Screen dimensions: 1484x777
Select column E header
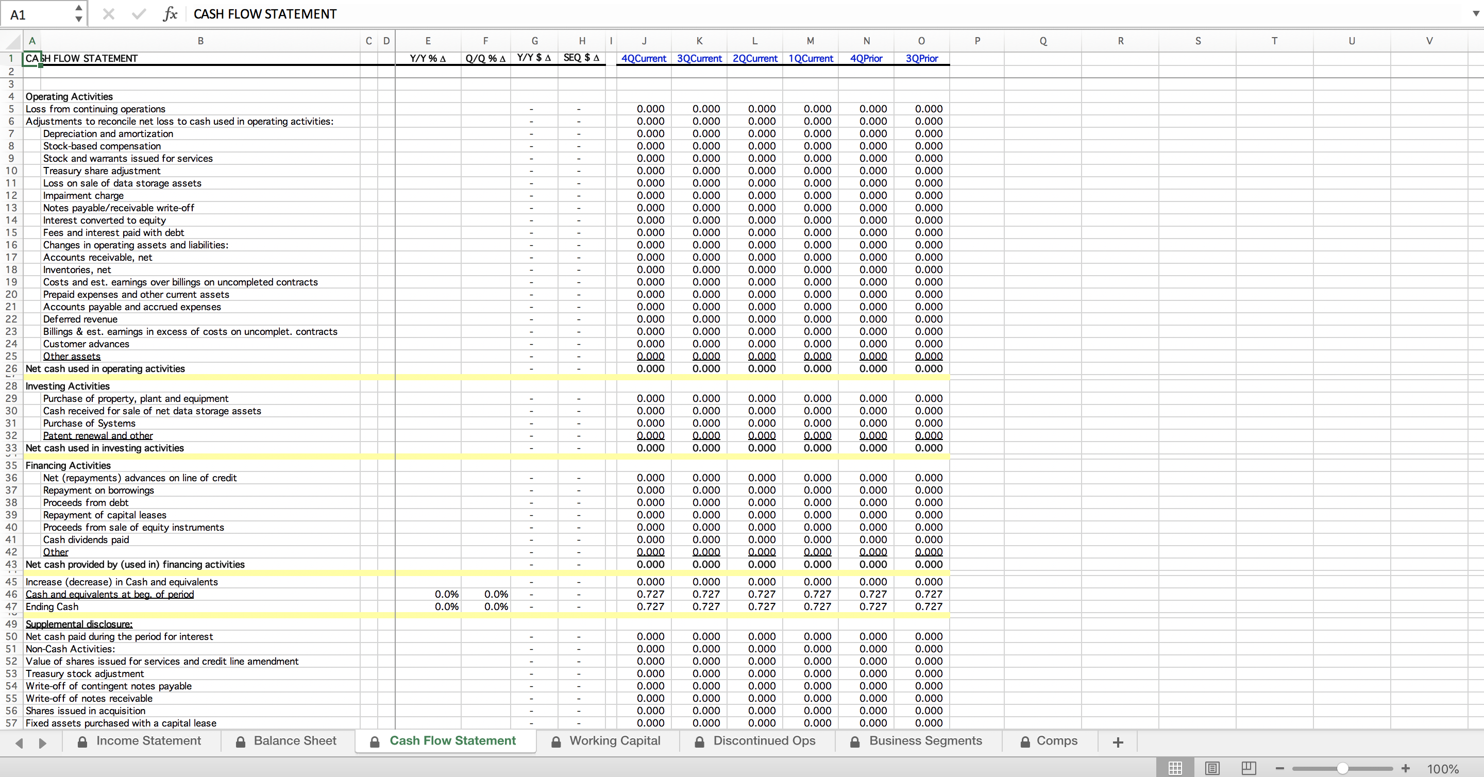coord(428,41)
